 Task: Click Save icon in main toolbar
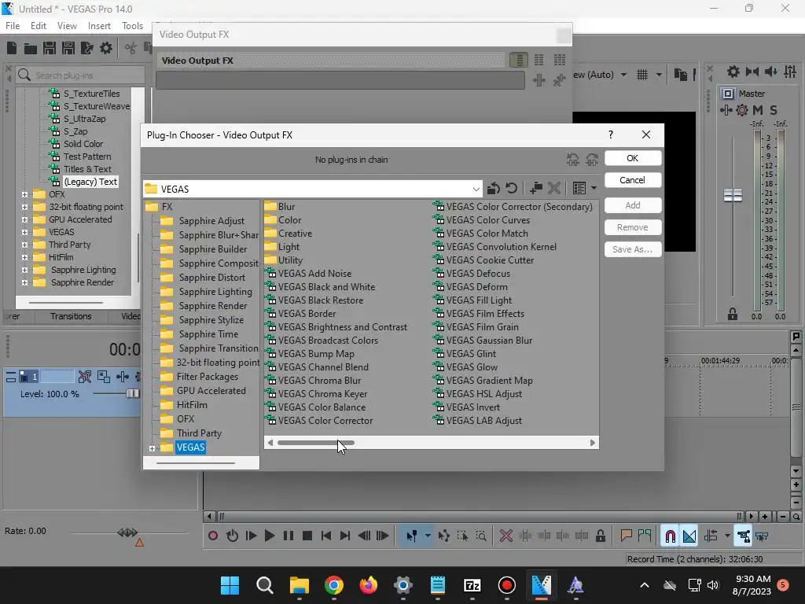(50, 48)
